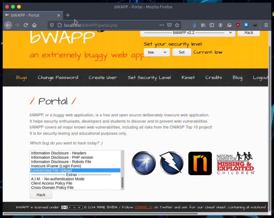Save page to Pocket icon
Image resolution: width=274 pixels, height=218 pixels.
(169, 25)
